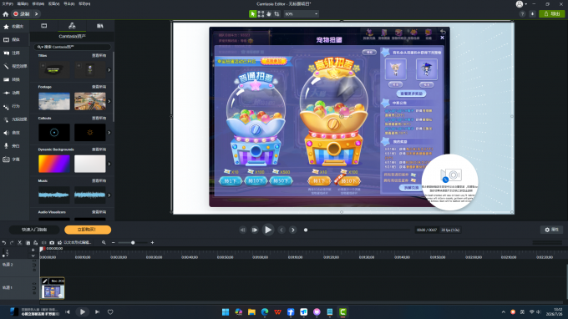View all Titles assets

99,56
